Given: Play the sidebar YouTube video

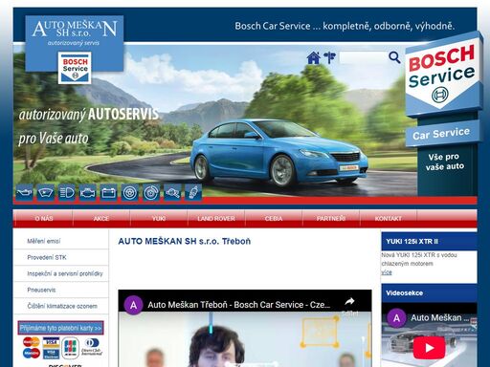Looking at the screenshot, I should pos(429,348).
